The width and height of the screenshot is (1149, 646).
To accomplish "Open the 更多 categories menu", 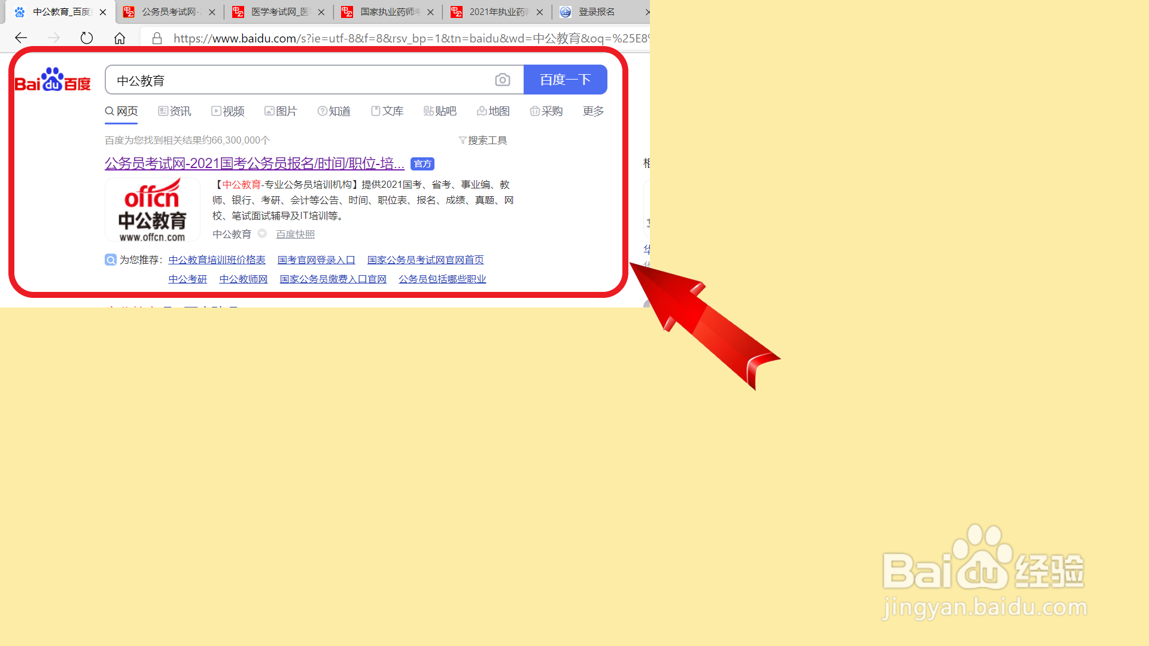I will point(594,111).
